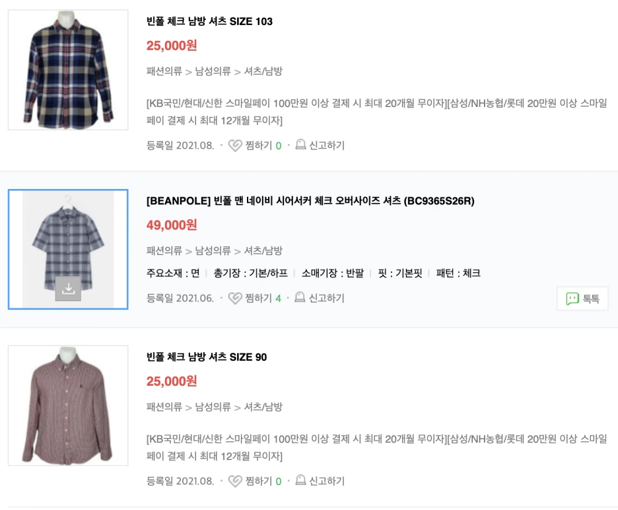Screen dimensions: 618x510
Task: Open 톡톡 chat with the seller
Action: click(582, 298)
